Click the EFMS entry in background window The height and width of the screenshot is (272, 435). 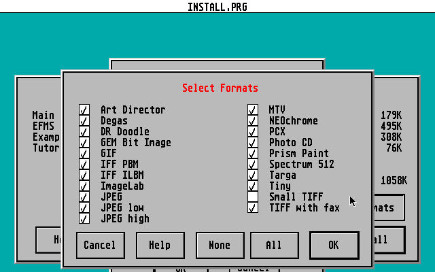point(43,126)
